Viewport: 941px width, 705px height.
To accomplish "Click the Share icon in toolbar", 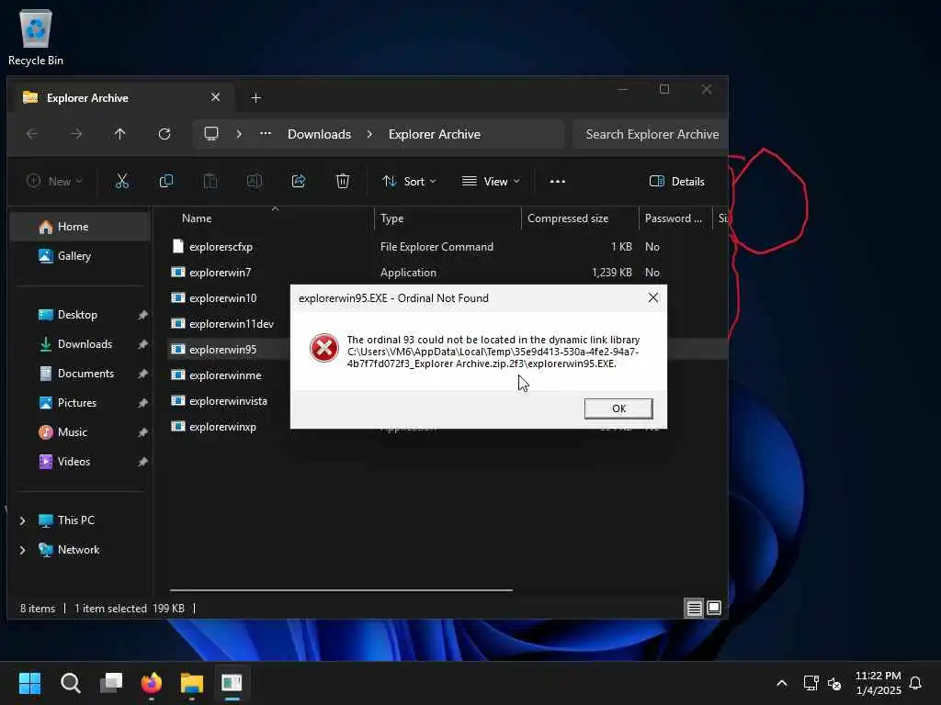I will click(299, 181).
